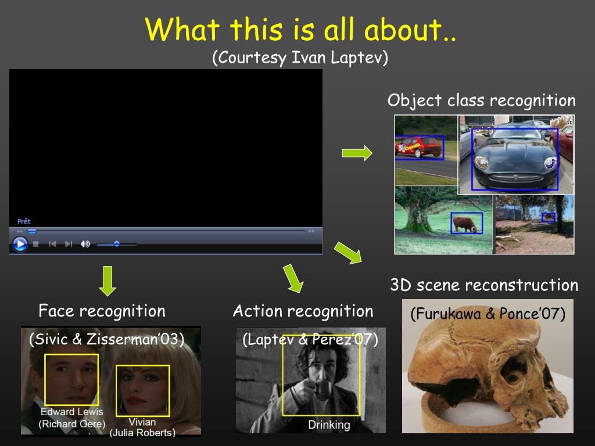This screenshot has width=595, height=446.
Task: Start the video with the blue Play button
Action: click(x=20, y=244)
